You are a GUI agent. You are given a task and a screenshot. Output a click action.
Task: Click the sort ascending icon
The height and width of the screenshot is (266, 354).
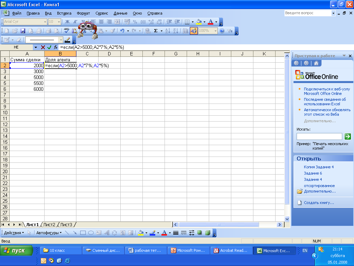(x=168, y=31)
